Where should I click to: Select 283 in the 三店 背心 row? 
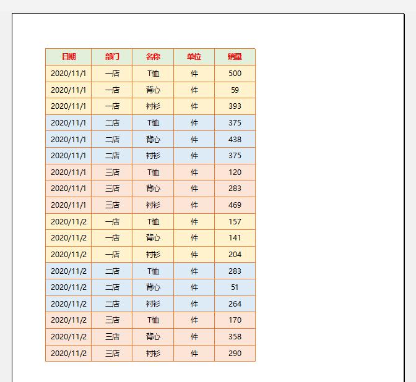click(235, 189)
